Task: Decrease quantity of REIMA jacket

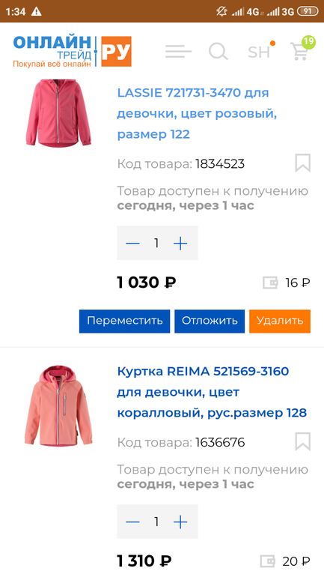Action: coord(132,522)
